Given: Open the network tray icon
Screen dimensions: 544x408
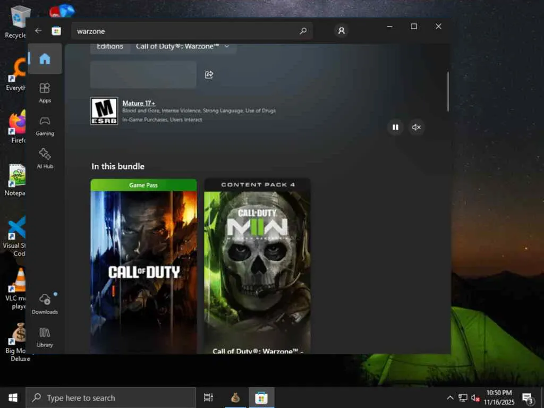Looking at the screenshot, I should coord(463,397).
